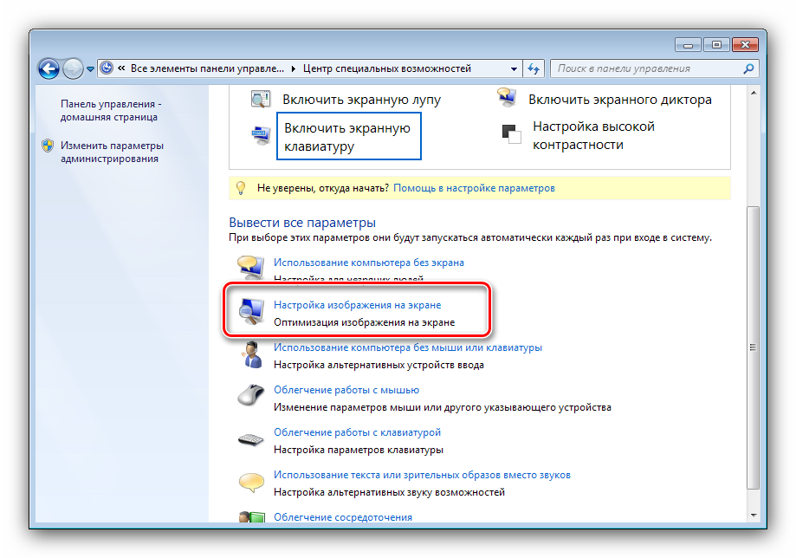Select 'Включить экранного диктора'
Screen dimensions: 796x558
(620, 100)
